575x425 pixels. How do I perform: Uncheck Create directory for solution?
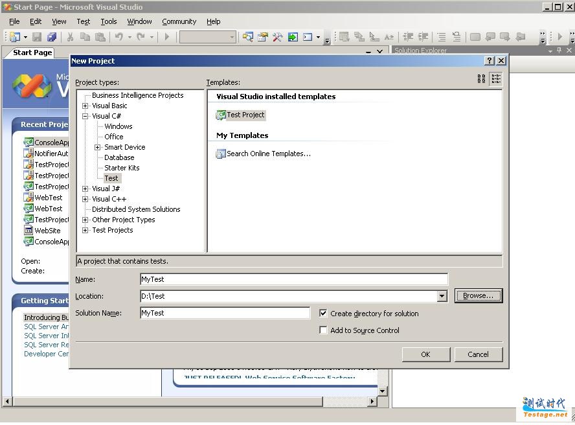tap(324, 314)
